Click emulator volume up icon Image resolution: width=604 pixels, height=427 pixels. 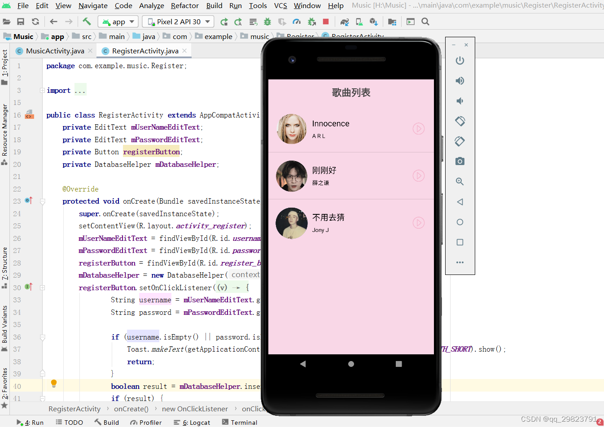(460, 81)
